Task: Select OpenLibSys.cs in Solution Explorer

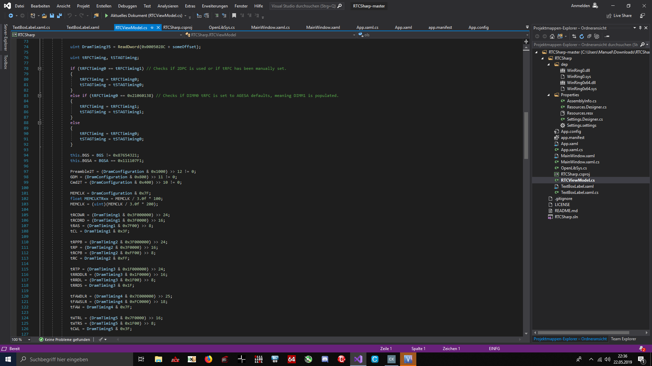Action: (574, 168)
